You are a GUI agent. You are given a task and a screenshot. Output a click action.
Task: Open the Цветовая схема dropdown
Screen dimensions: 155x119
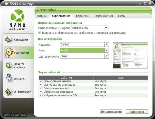pos(107,56)
